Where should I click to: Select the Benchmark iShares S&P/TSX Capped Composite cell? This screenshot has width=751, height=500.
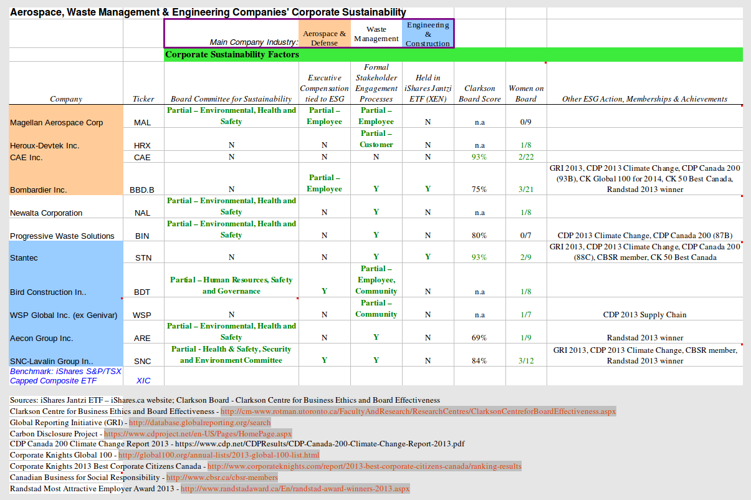click(66, 376)
